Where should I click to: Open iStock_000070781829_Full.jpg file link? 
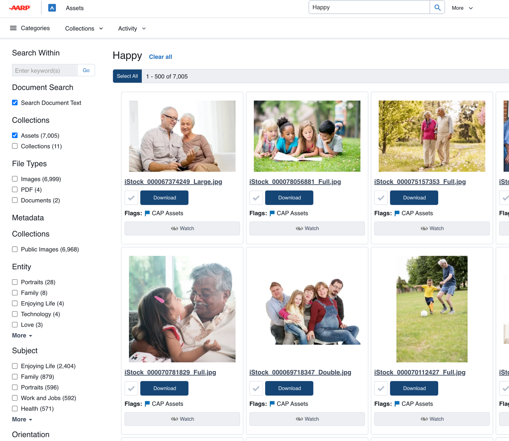pyautogui.click(x=170, y=372)
